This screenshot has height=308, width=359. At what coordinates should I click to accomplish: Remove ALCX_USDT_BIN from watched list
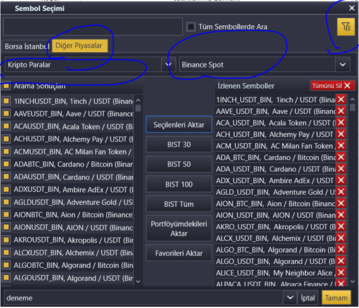[341, 238]
